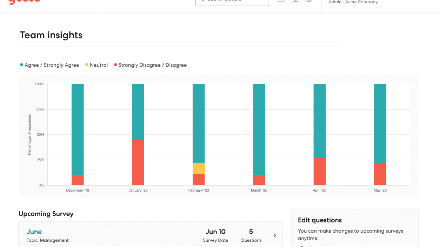
Task: Click the first header icon right of search
Action: coord(281,1)
